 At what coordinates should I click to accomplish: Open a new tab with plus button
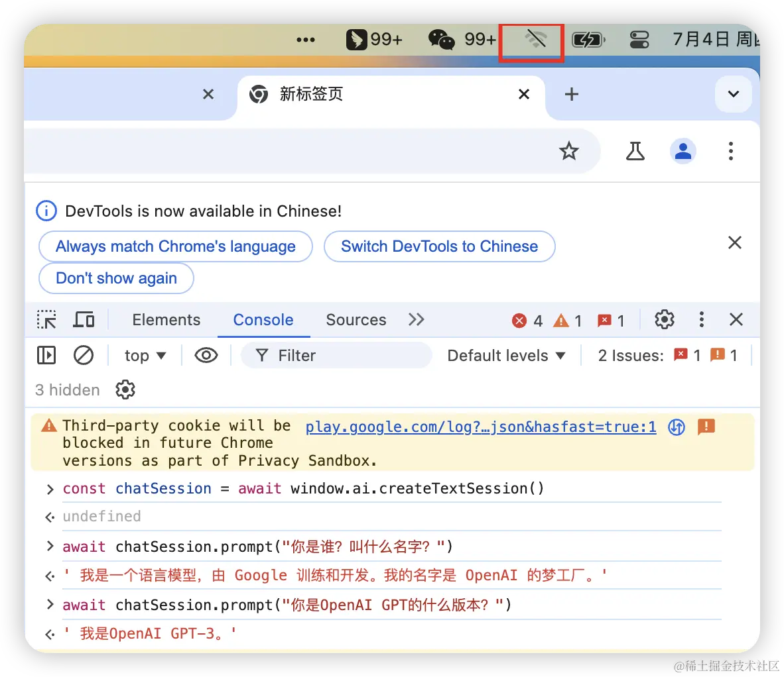click(x=572, y=94)
